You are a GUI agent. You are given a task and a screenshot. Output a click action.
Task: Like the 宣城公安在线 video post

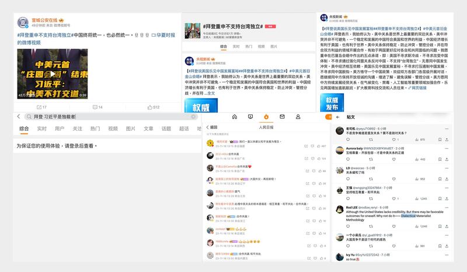point(153,107)
